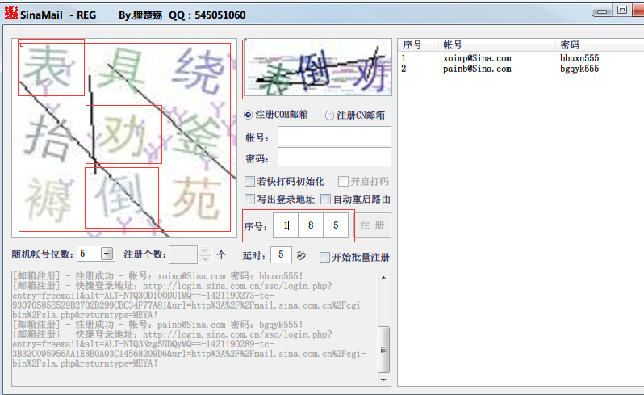
Task: Click the 苑 character in captcha grid
Action: coord(196,197)
